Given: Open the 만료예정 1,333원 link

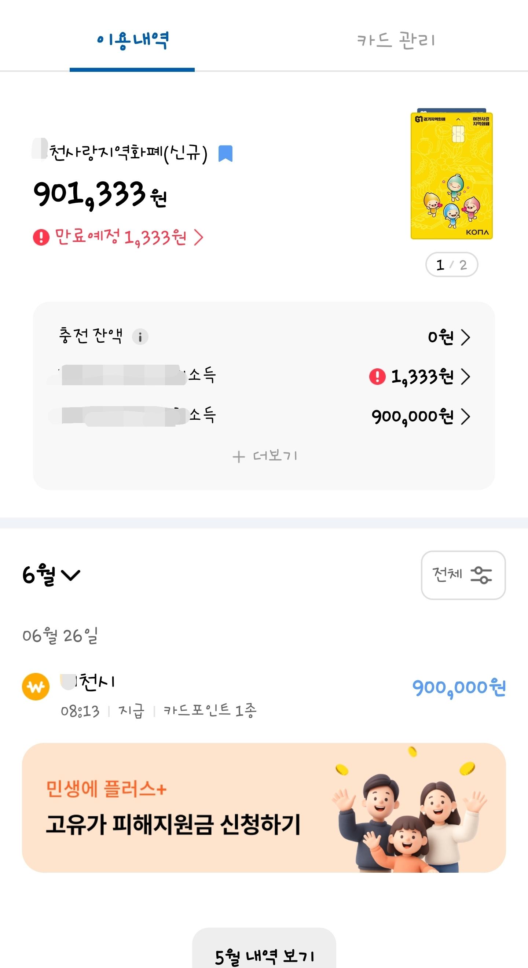Looking at the screenshot, I should coord(118,238).
